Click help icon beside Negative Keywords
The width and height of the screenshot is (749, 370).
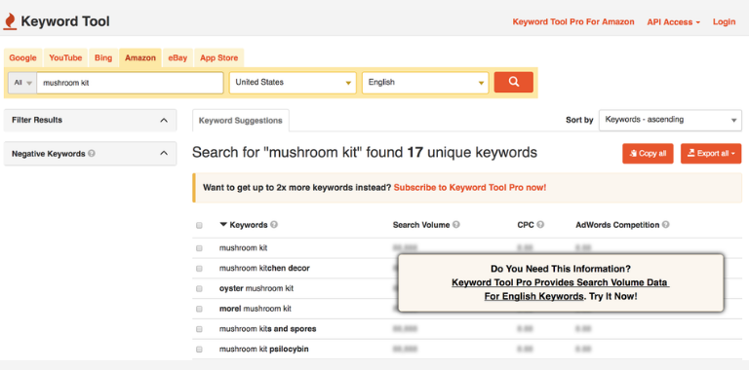click(x=92, y=154)
